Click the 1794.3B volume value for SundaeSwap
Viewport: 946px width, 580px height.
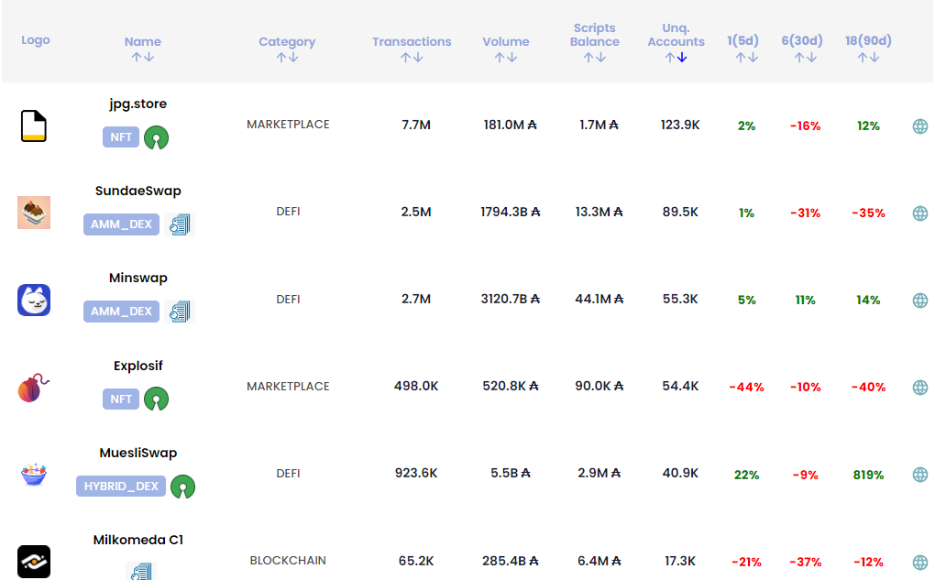click(x=511, y=213)
